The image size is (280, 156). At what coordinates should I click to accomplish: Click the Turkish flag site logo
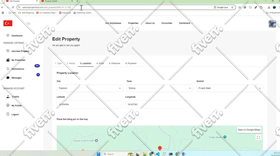(x=8, y=23)
